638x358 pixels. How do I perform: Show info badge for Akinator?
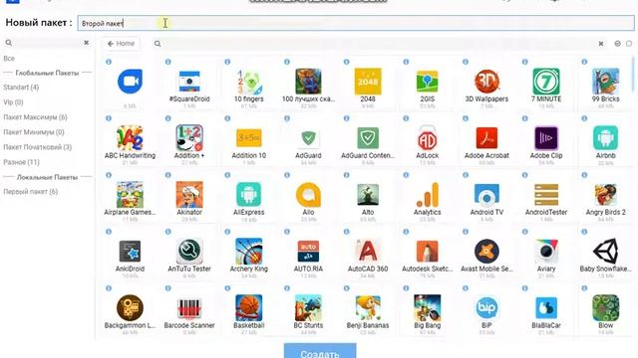click(x=168, y=175)
